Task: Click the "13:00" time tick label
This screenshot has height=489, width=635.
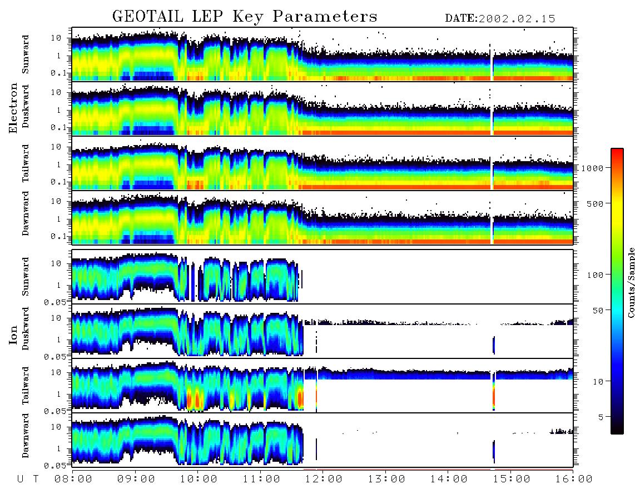Action: click(386, 480)
